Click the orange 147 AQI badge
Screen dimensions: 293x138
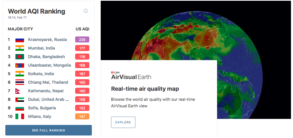[x=82, y=116]
